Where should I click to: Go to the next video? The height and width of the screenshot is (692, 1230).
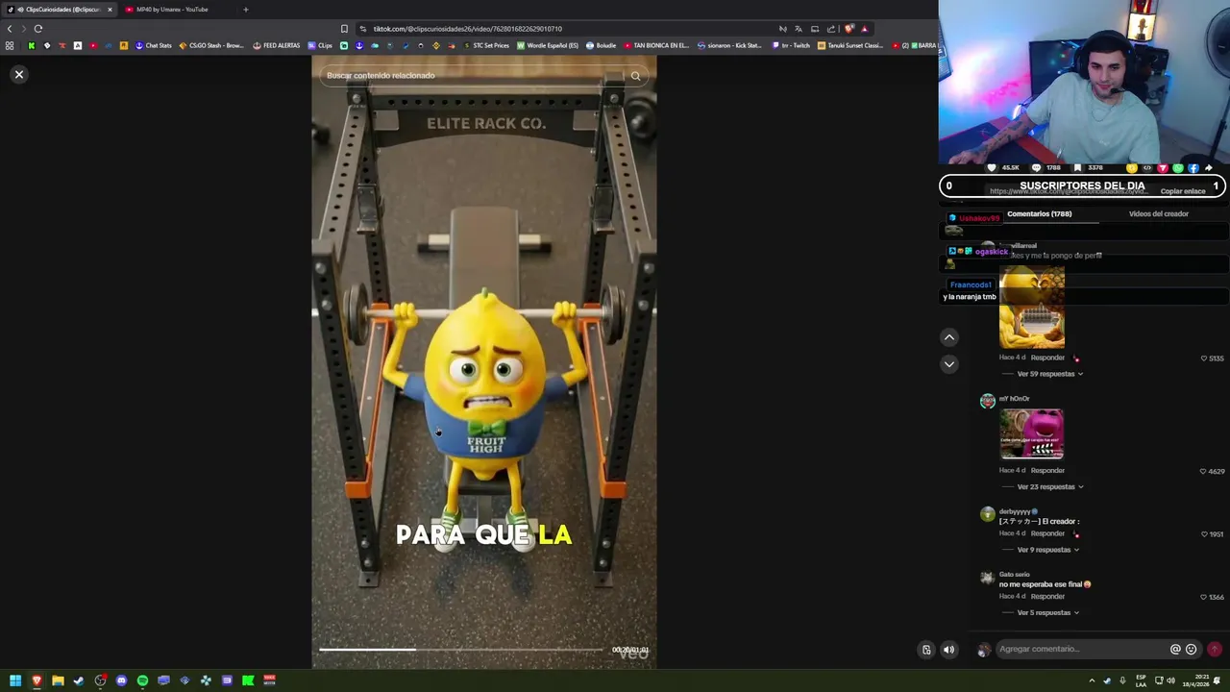(949, 364)
